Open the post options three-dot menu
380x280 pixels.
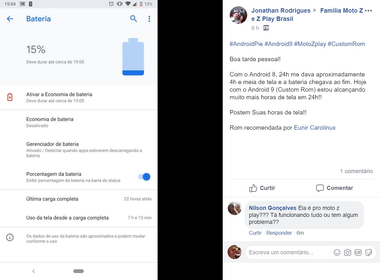368,11
